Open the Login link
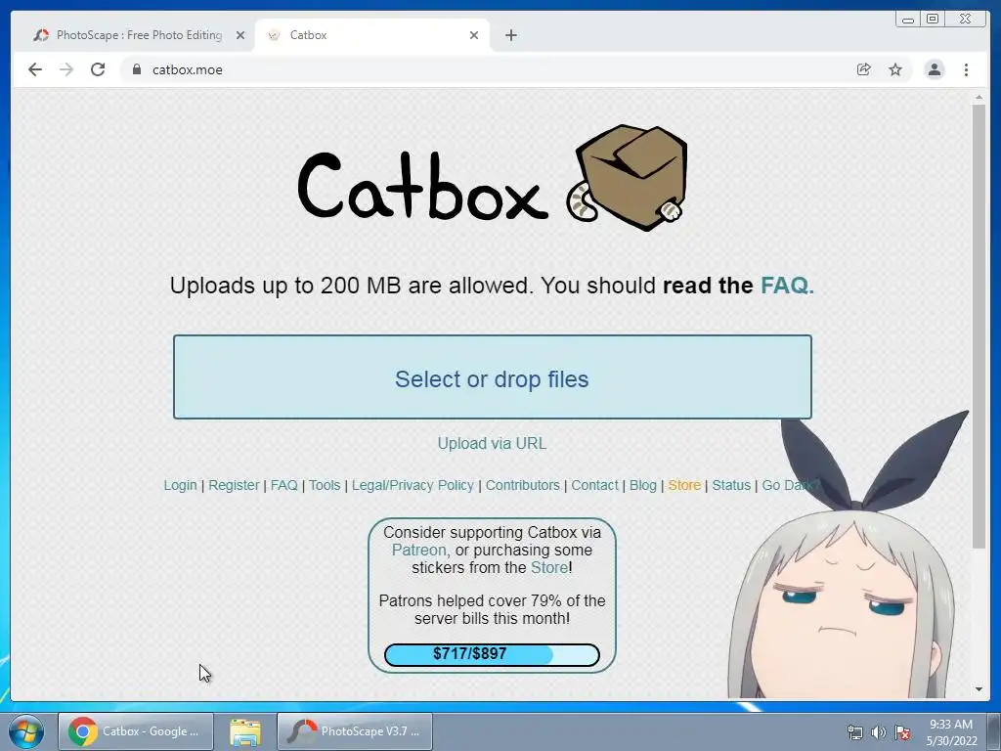Image resolution: width=1001 pixels, height=751 pixels. tap(180, 485)
